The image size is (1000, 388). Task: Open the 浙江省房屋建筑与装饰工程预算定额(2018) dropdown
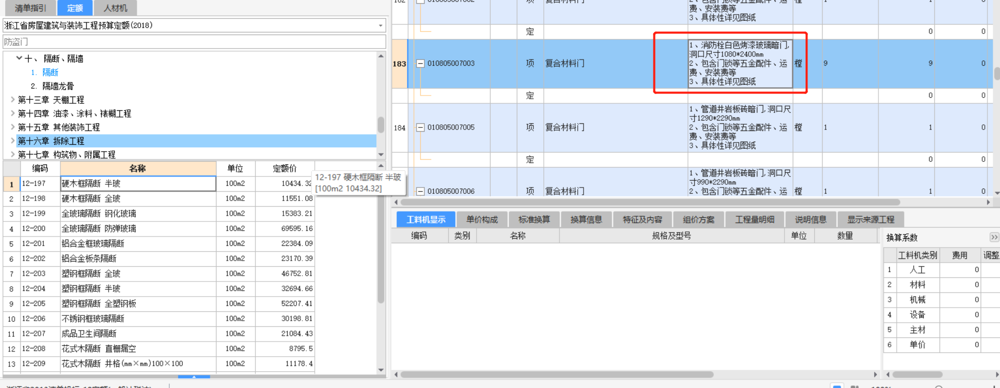pos(380,26)
